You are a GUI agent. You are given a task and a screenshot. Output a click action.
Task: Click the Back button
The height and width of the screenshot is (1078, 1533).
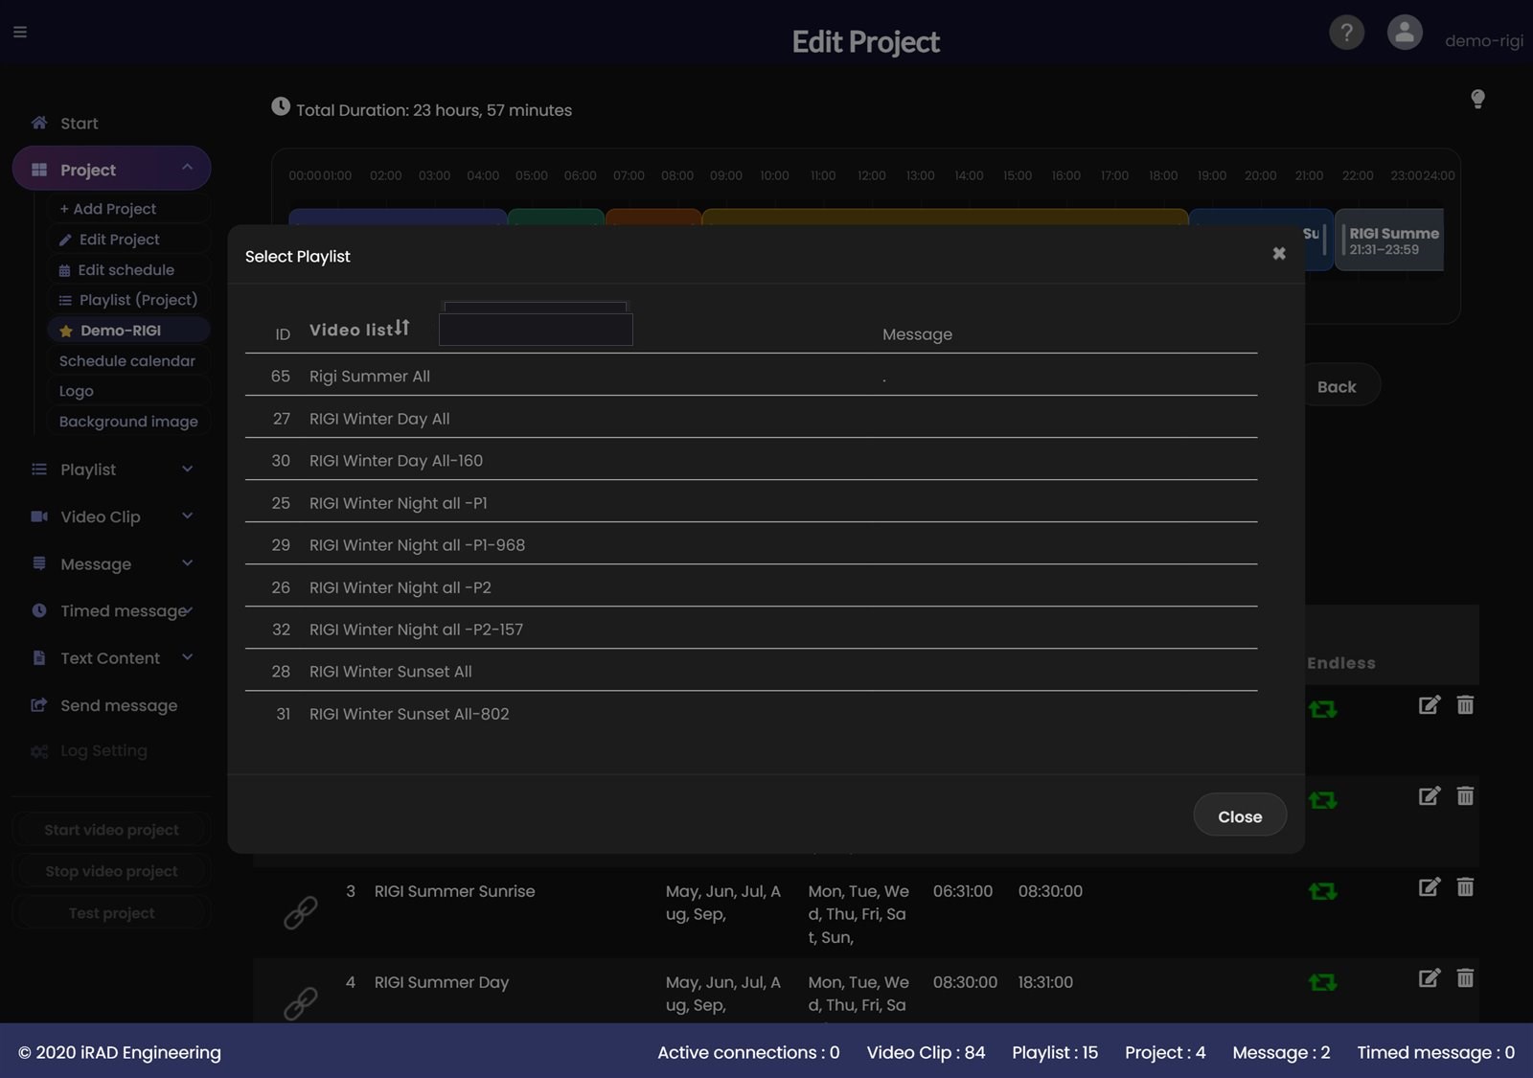click(1337, 386)
